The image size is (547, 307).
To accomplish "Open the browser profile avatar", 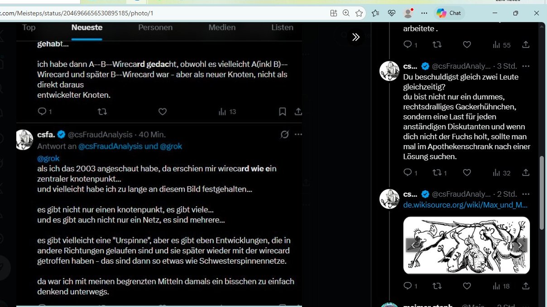I will 408,13.
